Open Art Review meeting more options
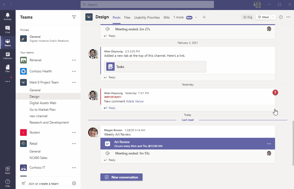This screenshot has width=294, height=189. click(269, 144)
